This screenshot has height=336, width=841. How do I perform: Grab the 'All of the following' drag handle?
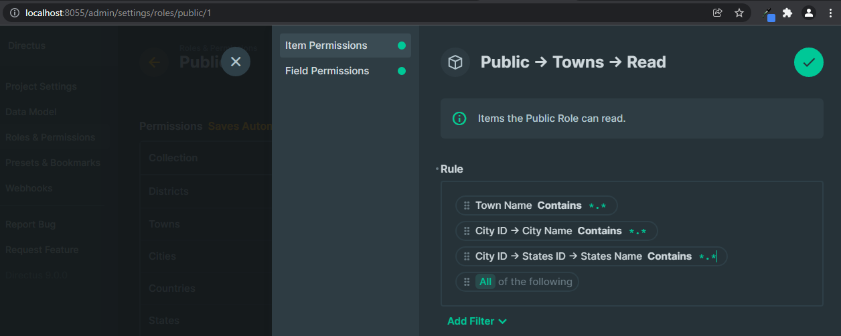pyautogui.click(x=467, y=282)
